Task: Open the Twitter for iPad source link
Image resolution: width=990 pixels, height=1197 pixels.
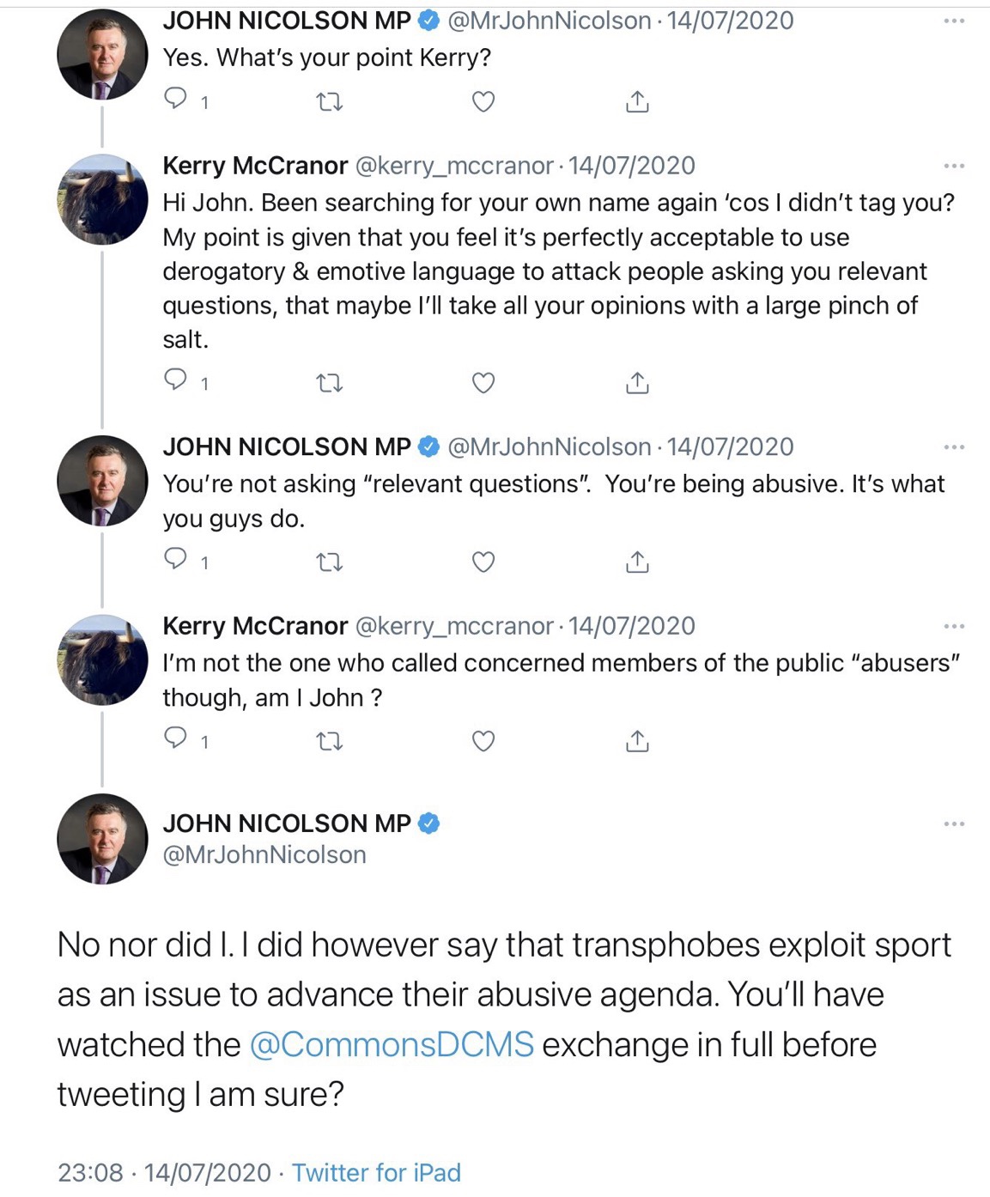Action: pyautogui.click(x=376, y=1172)
